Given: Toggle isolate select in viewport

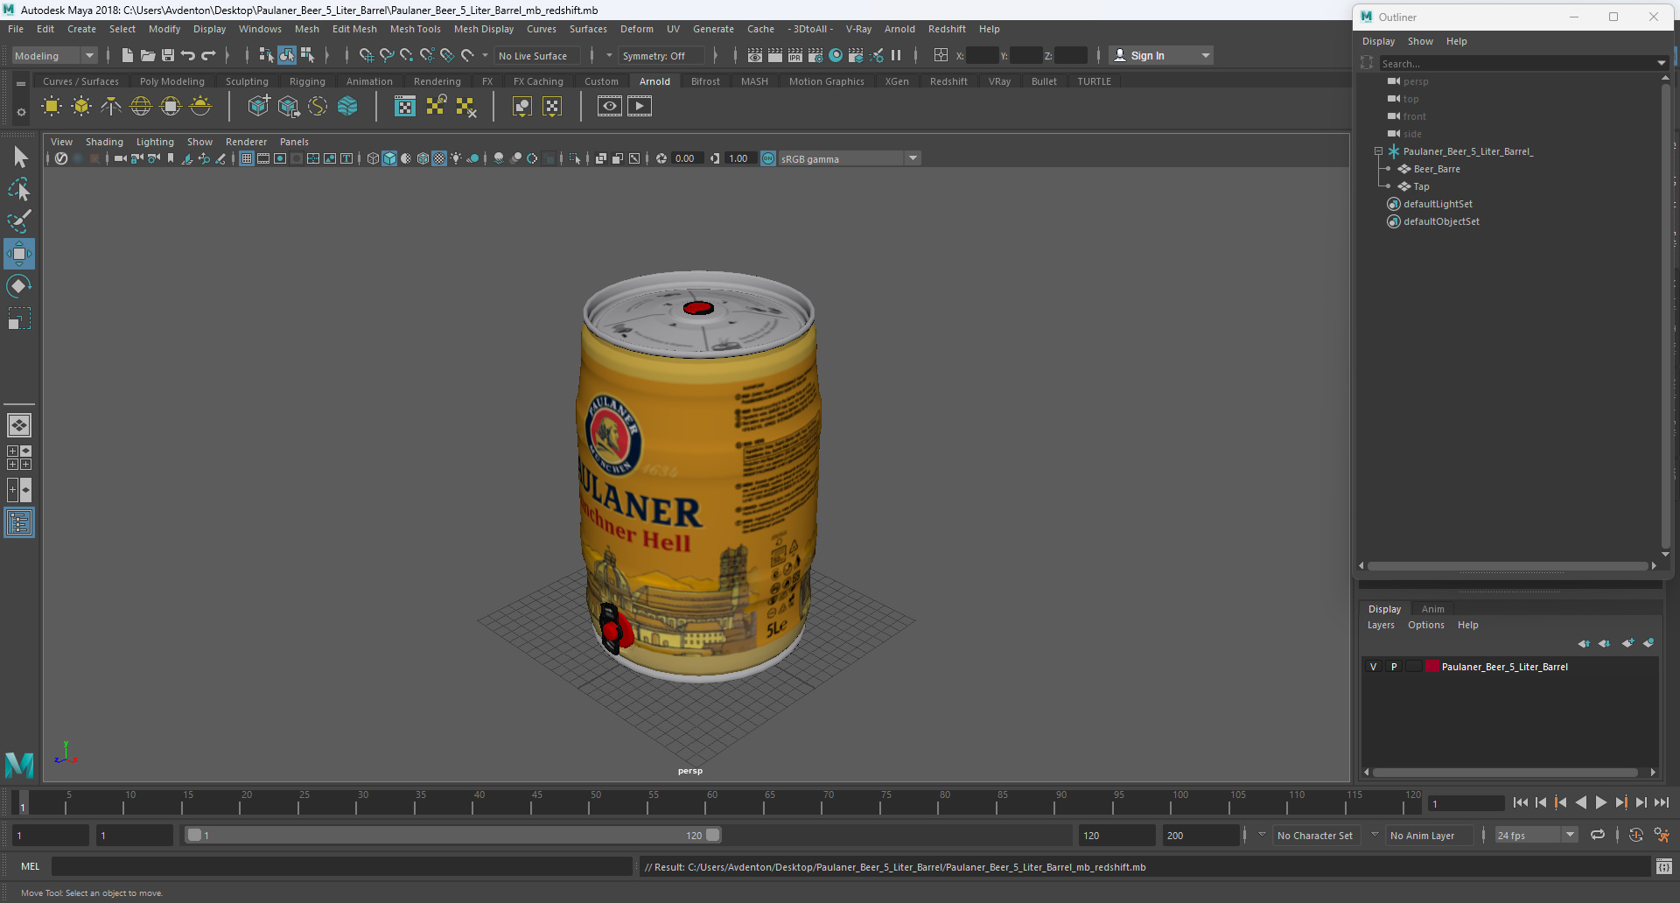Looking at the screenshot, I should click(x=575, y=158).
